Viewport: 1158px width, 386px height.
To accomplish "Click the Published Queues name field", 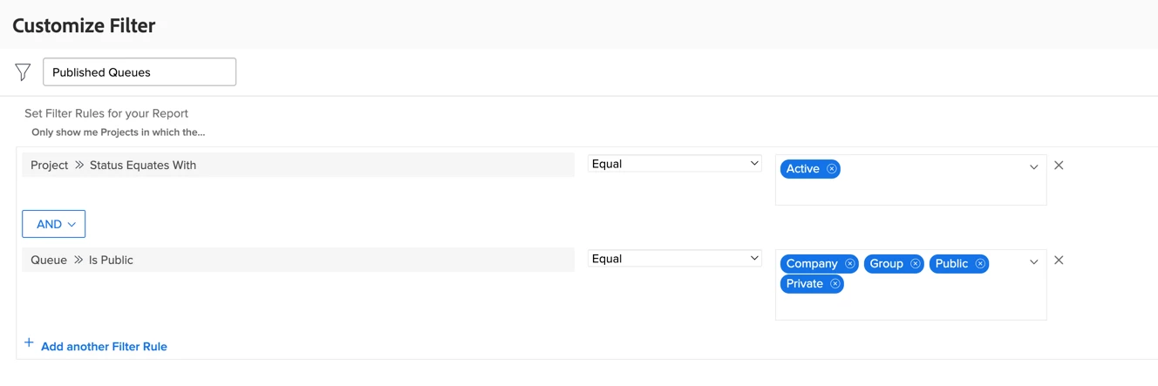I will [x=140, y=72].
